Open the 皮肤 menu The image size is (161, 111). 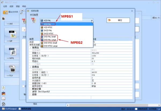coord(11,6)
